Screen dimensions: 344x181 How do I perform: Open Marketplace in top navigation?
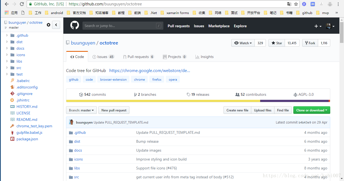(x=219, y=26)
